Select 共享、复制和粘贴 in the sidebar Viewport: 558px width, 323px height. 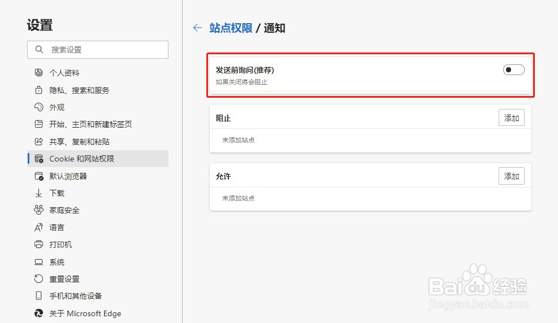tap(98, 142)
